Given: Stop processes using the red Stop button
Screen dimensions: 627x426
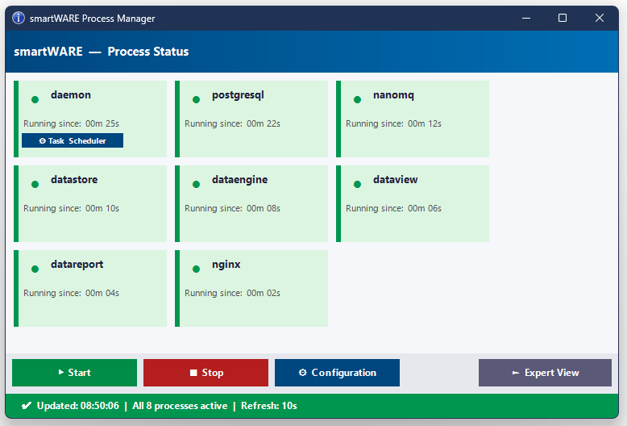Looking at the screenshot, I should (x=206, y=373).
